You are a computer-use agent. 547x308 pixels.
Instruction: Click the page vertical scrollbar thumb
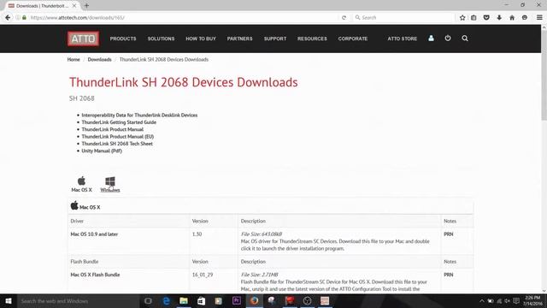click(544, 75)
